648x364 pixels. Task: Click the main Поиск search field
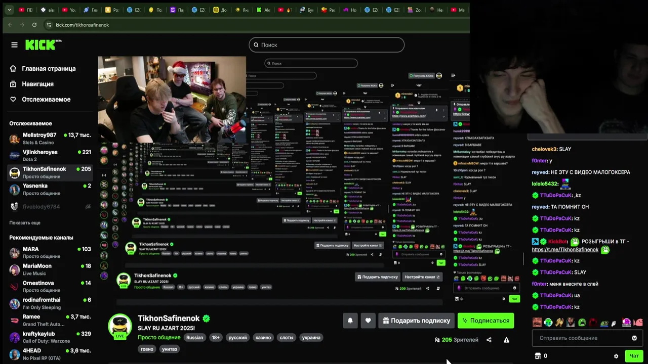(327, 45)
